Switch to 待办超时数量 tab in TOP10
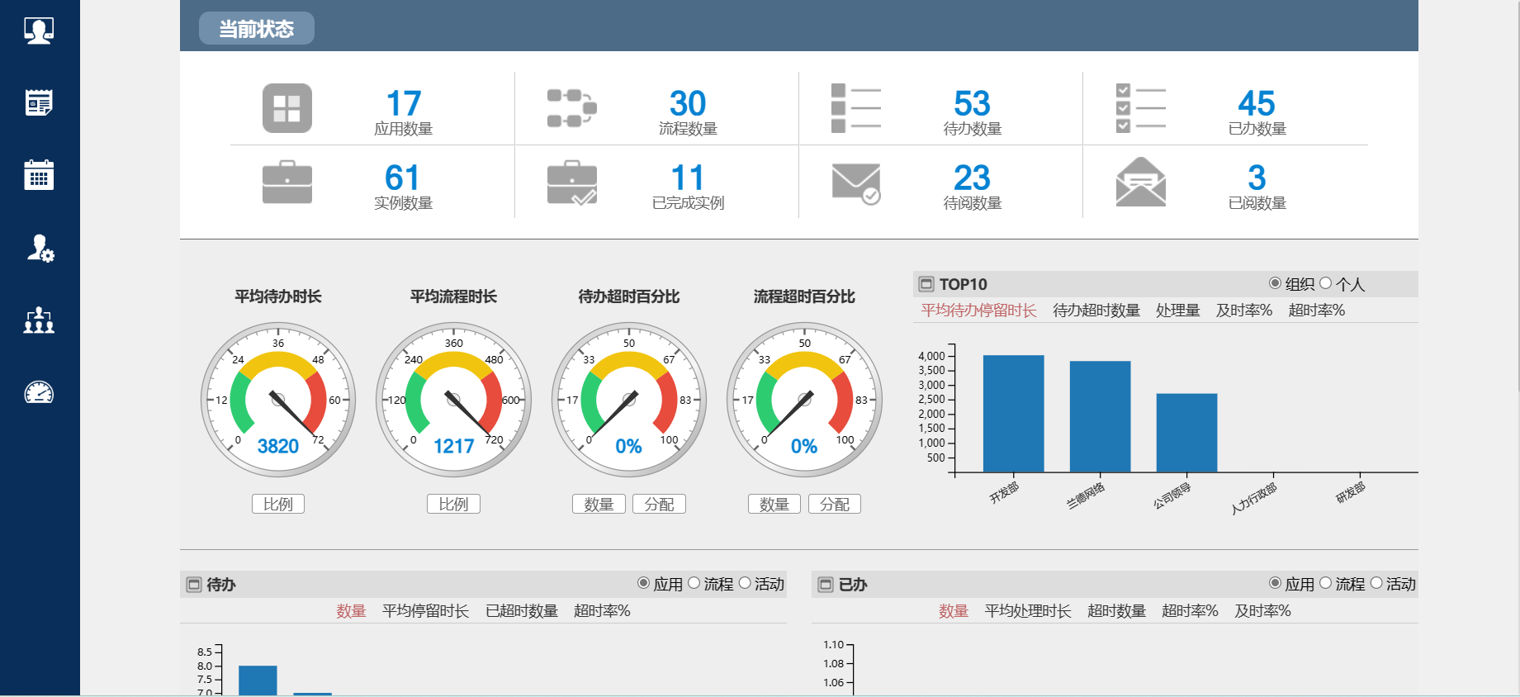 pos(1096,311)
